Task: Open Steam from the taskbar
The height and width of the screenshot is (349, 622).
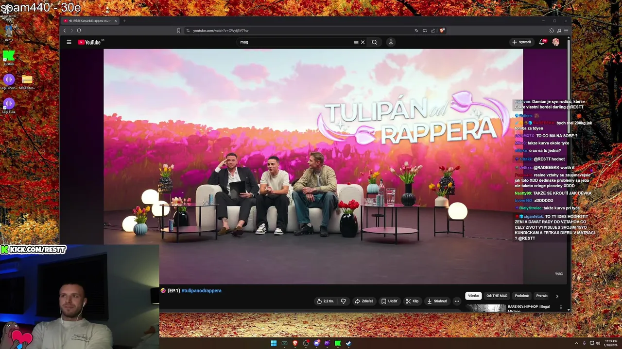Action: 348,343
